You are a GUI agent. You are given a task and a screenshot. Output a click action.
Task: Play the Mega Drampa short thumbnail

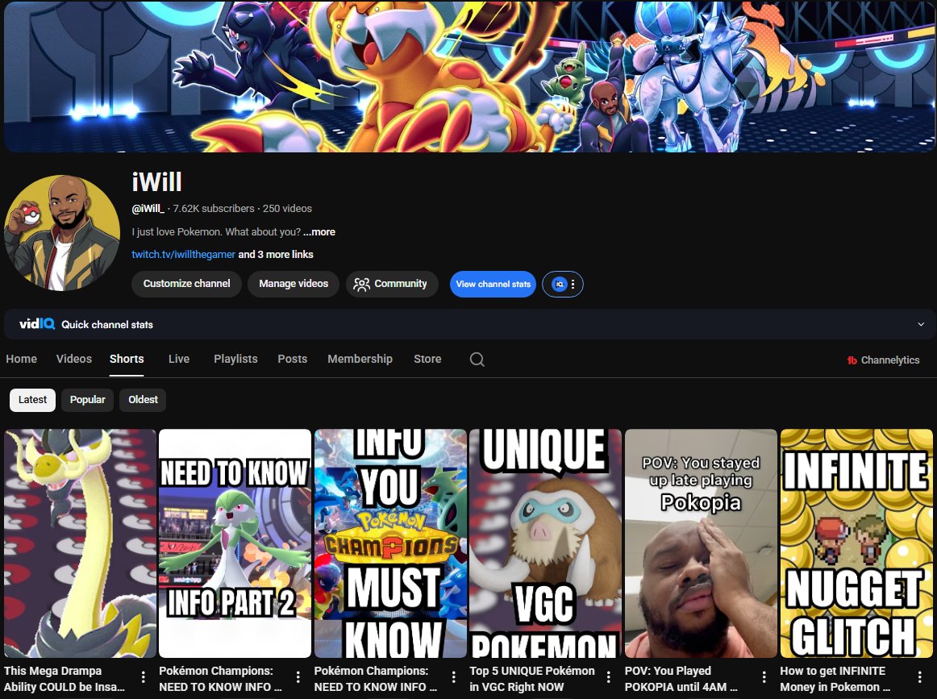[80, 543]
